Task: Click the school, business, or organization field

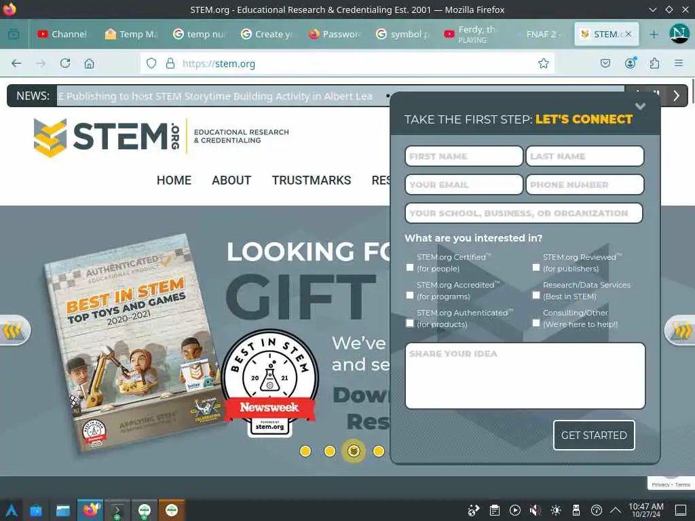Action: (524, 213)
